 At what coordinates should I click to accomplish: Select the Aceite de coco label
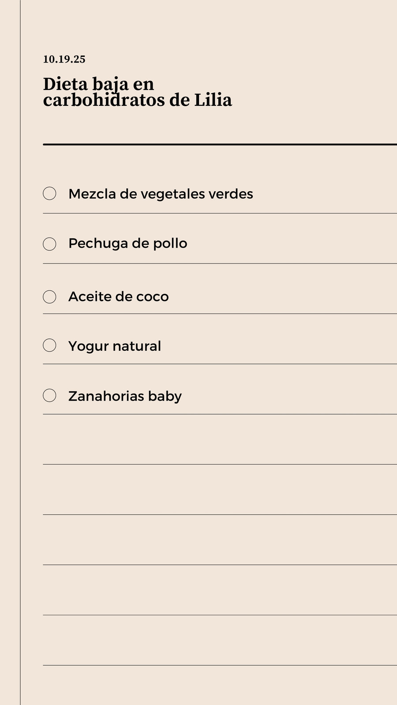[x=119, y=297]
